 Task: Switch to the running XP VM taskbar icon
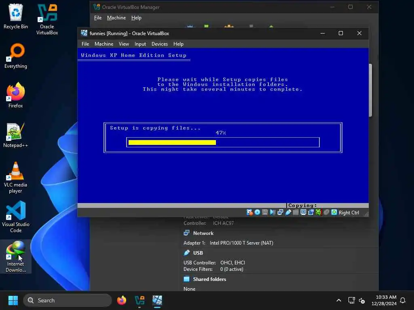click(157, 300)
